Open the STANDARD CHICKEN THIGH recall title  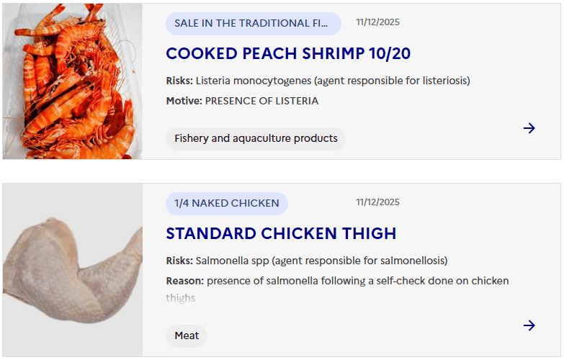point(281,233)
